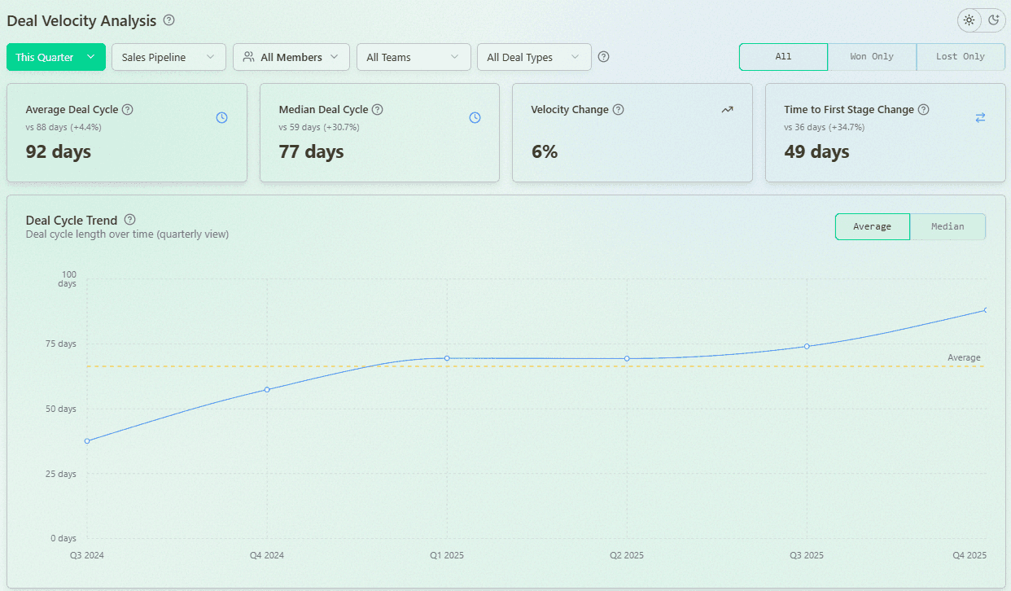Click the clock icon on Average Deal Cycle card
This screenshot has width=1011, height=591.
click(x=221, y=117)
